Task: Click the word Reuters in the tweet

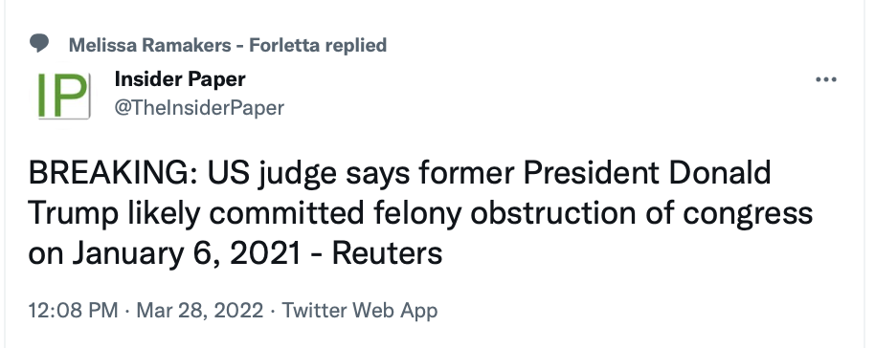Action: pos(388,253)
